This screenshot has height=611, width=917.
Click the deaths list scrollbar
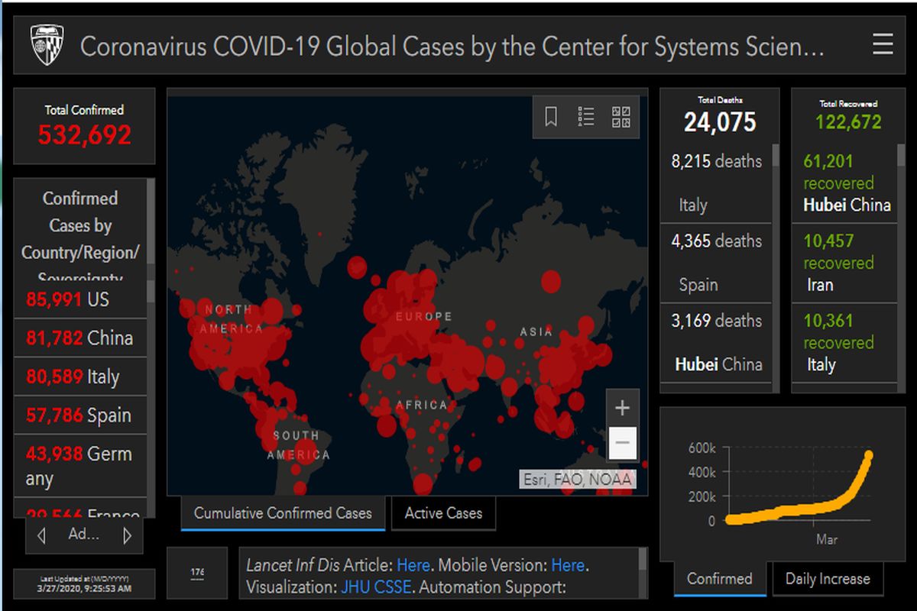776,267
